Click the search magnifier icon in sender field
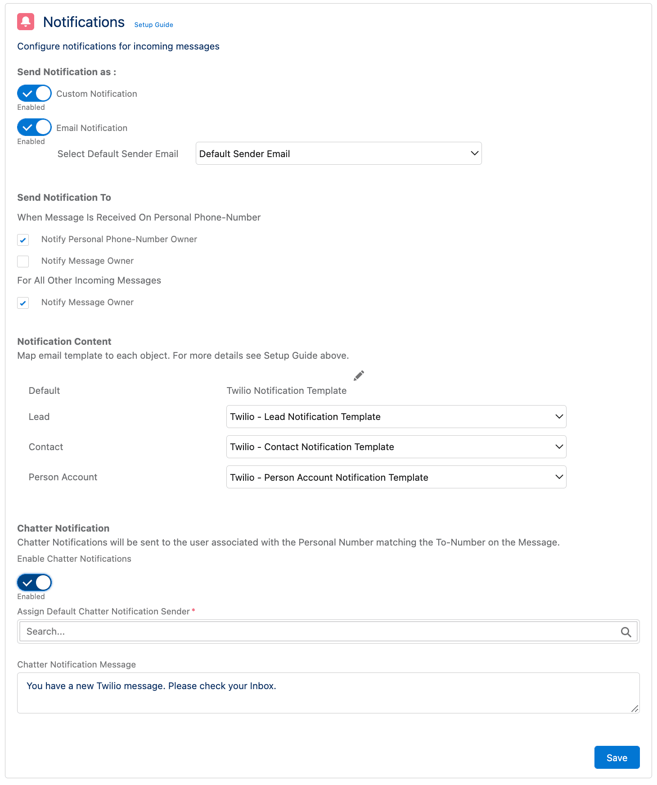 (625, 632)
